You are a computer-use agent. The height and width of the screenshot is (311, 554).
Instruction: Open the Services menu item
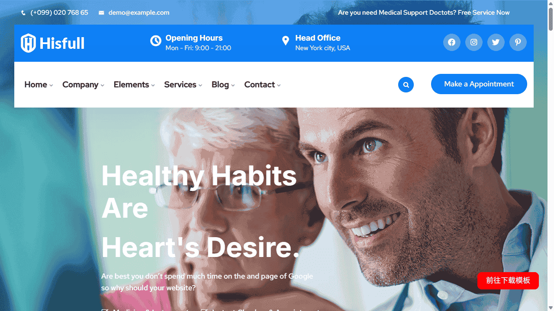coord(183,85)
